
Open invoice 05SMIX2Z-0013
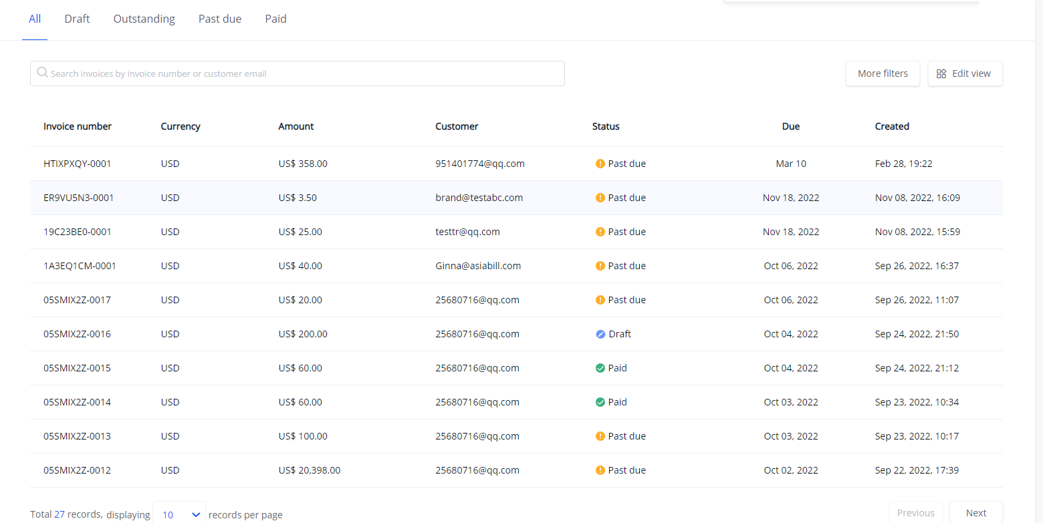pyautogui.click(x=77, y=436)
